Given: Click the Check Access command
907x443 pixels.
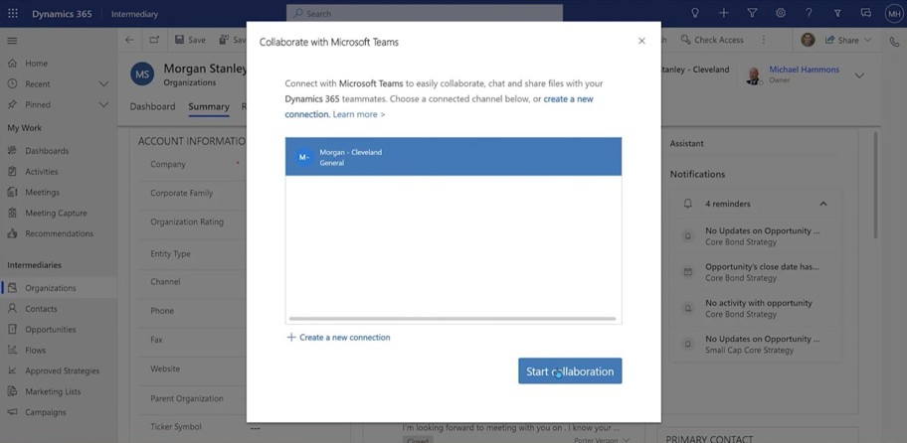Looking at the screenshot, I should [x=712, y=40].
